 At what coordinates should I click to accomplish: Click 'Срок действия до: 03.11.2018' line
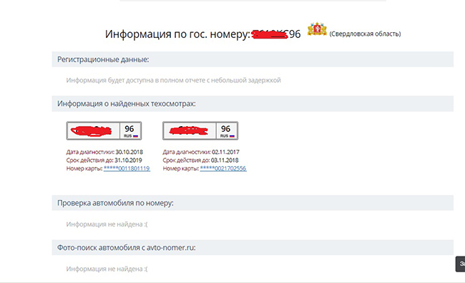[x=200, y=160]
